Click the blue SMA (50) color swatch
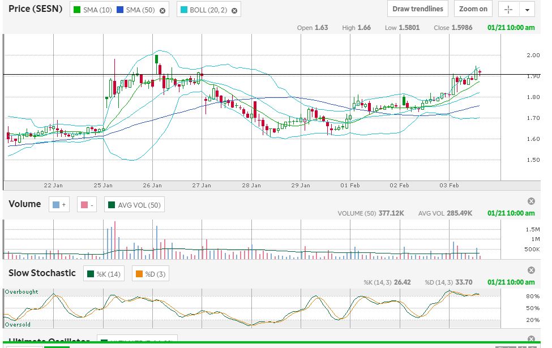Viewport: 552px width, 348px height. [x=120, y=11]
